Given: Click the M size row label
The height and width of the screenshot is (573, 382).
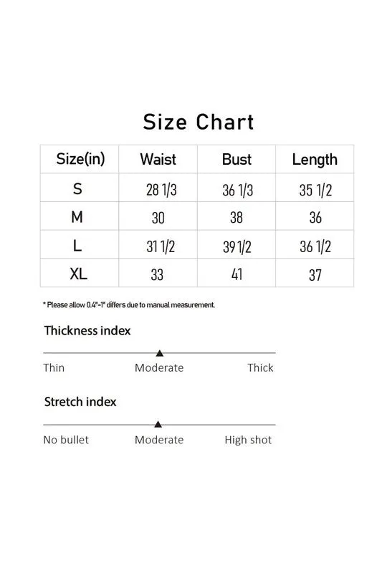Looking at the screenshot, I should 77,217.
